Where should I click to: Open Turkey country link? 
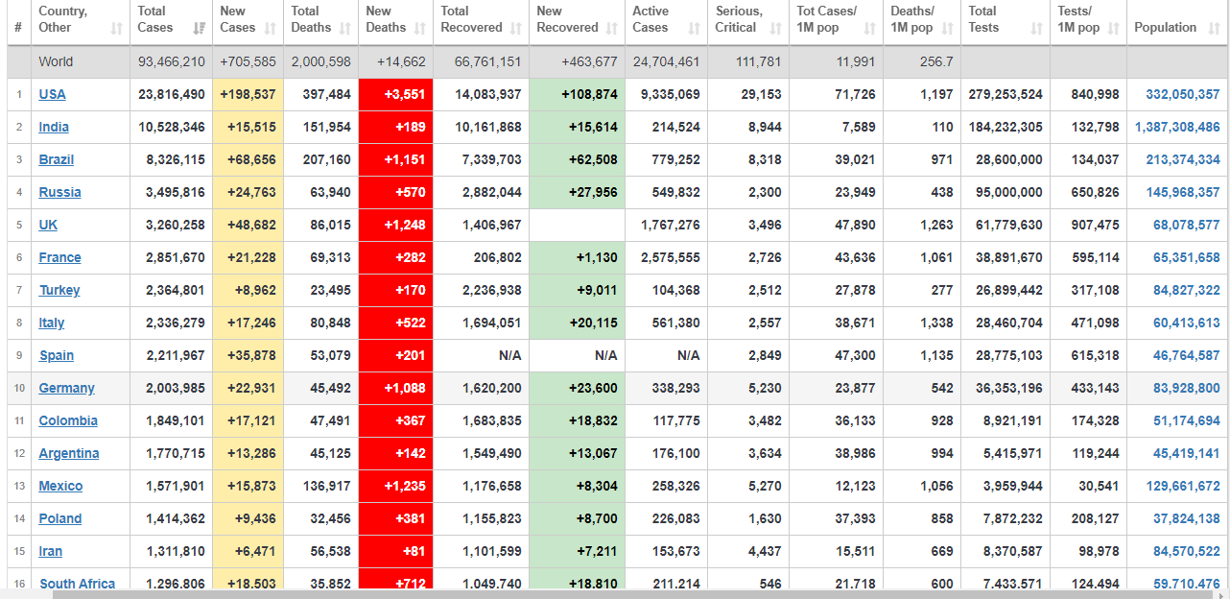point(59,290)
